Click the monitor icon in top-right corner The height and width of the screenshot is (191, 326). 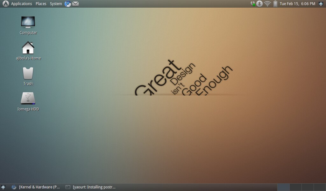click(x=321, y=4)
